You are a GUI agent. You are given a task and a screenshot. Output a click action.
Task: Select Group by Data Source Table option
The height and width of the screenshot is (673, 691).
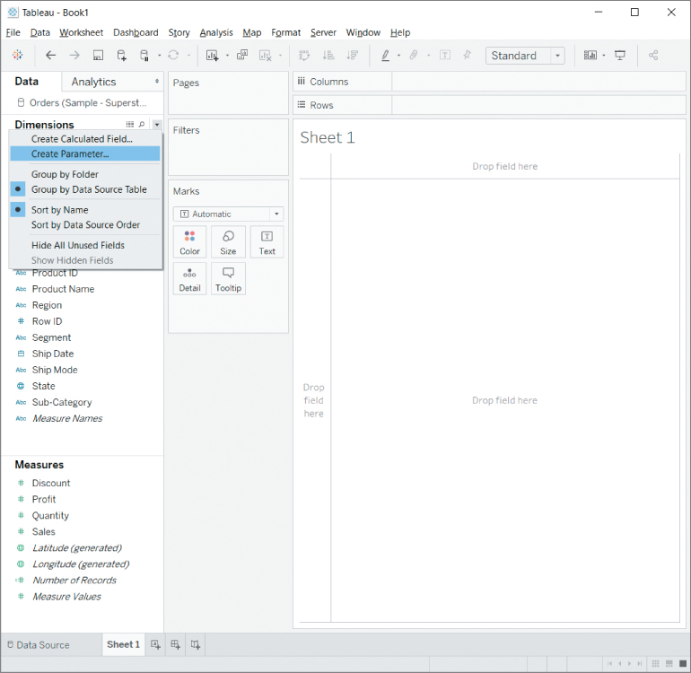(85, 189)
